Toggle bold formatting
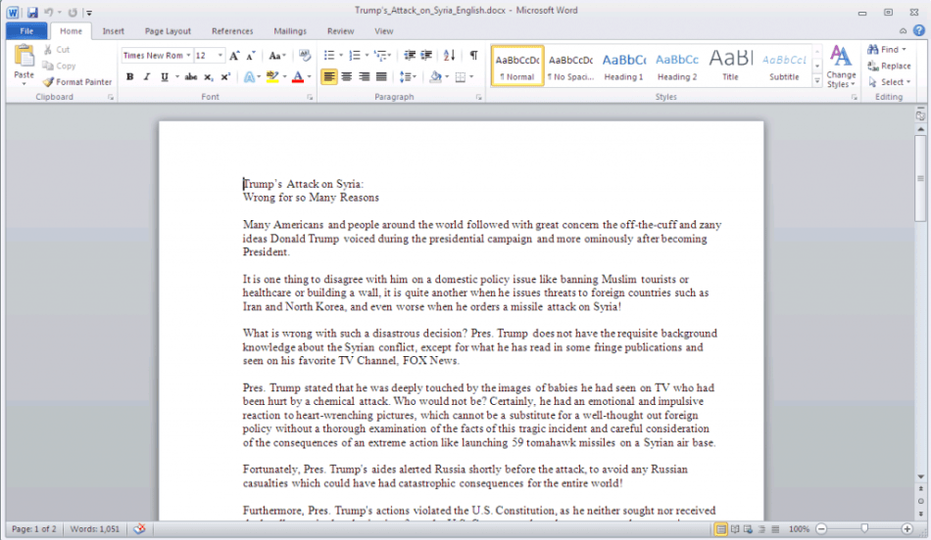Image resolution: width=931 pixels, height=540 pixels. (129, 76)
